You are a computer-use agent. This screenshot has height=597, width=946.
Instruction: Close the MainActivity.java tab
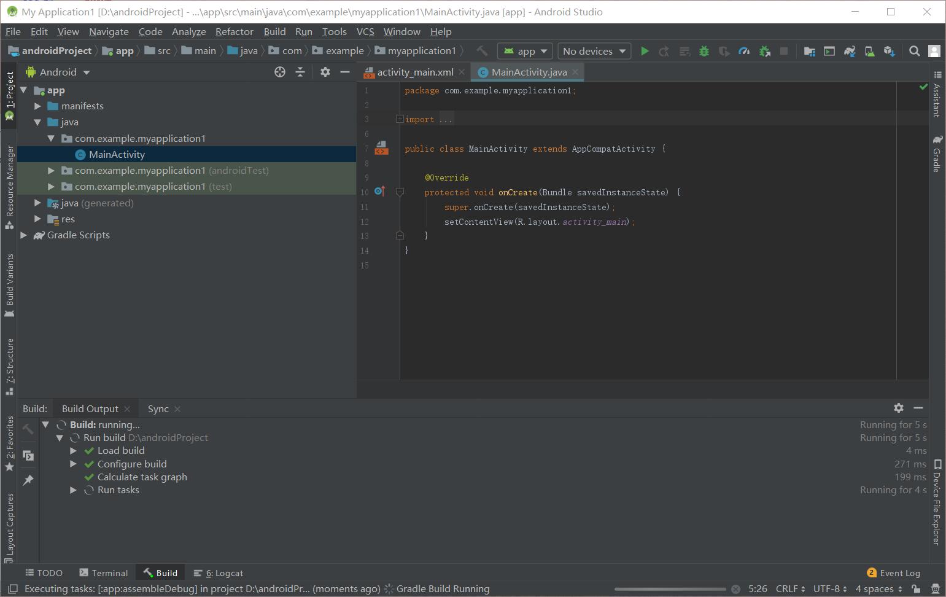point(575,72)
